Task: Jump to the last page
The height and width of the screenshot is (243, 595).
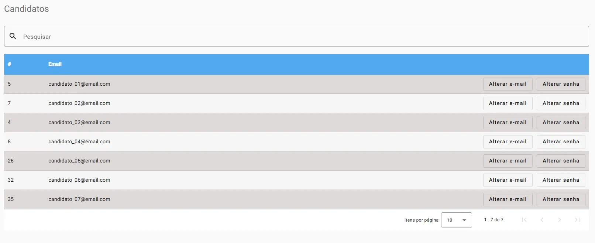Action: tap(577, 220)
